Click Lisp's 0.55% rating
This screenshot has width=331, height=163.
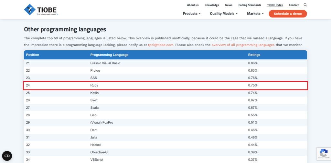coord(253,115)
